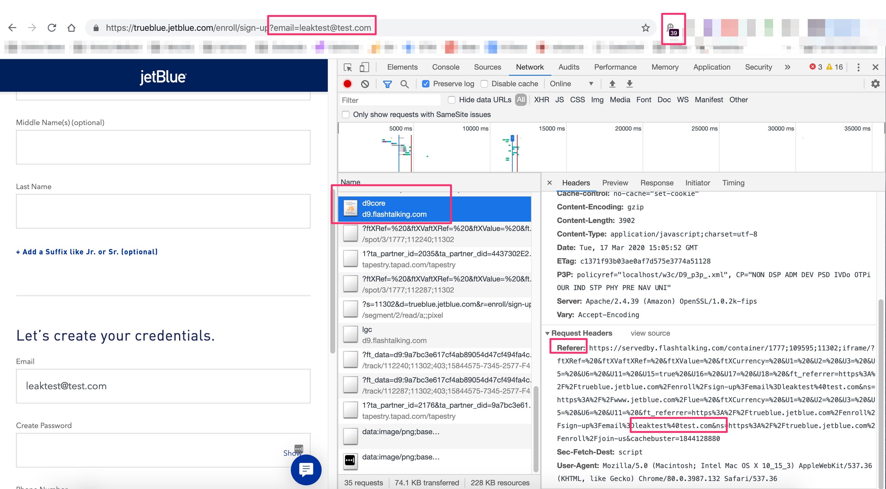886x489 pixels.
Task: Focus the network Filter input
Action: (390, 100)
